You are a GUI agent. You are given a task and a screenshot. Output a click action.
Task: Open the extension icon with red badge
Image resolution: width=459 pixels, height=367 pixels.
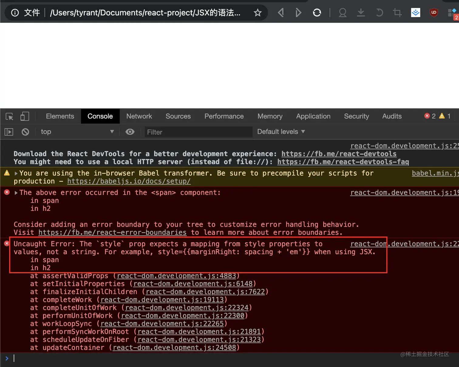453,14
